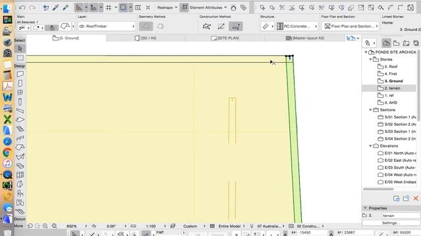Select the multi-plane Geometry Method icon
The height and width of the screenshot is (236, 421).
[x=161, y=26]
